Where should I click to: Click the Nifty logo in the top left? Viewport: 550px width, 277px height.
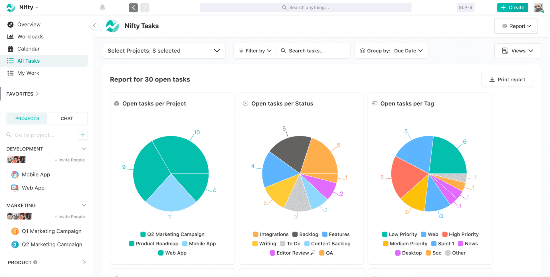11,7
